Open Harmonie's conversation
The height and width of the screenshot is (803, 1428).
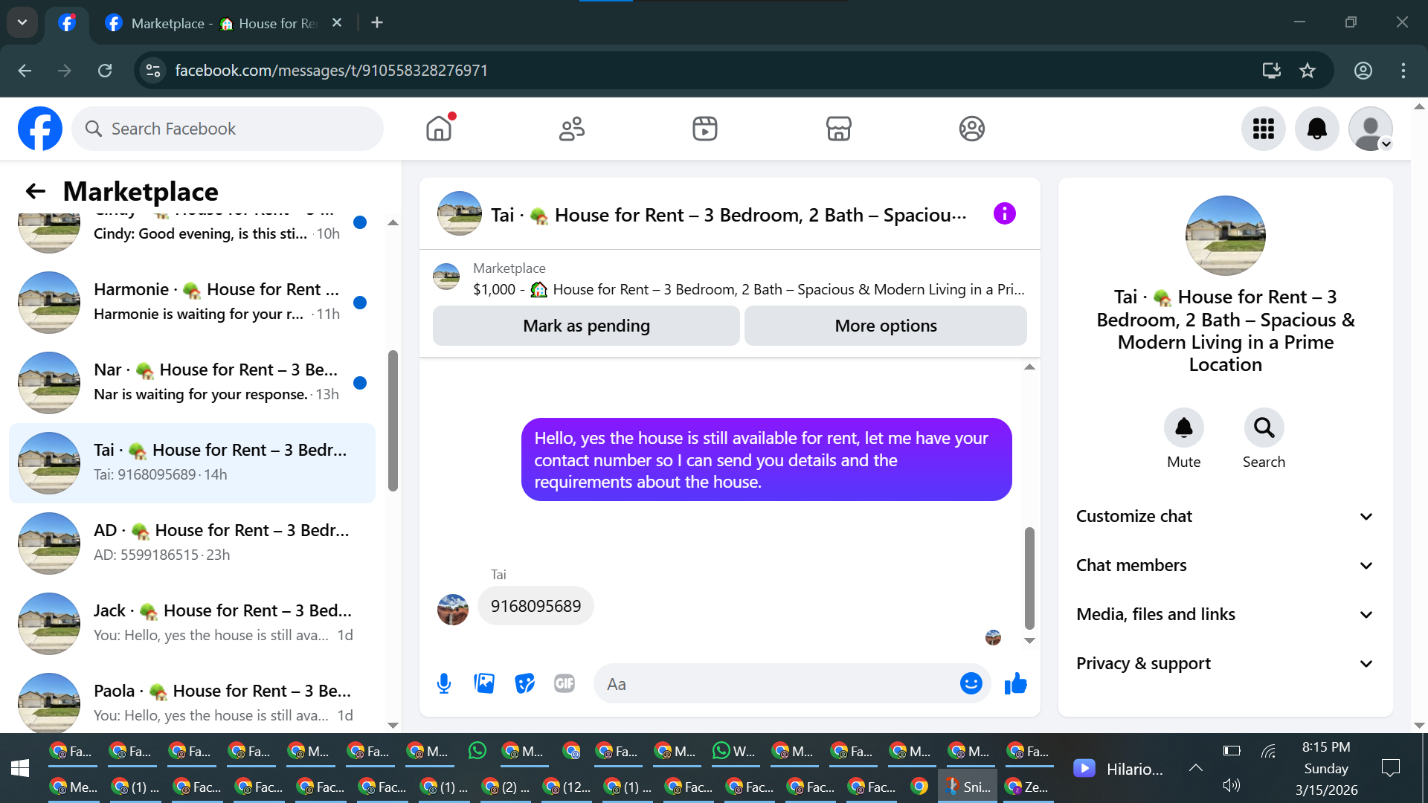pos(192,302)
